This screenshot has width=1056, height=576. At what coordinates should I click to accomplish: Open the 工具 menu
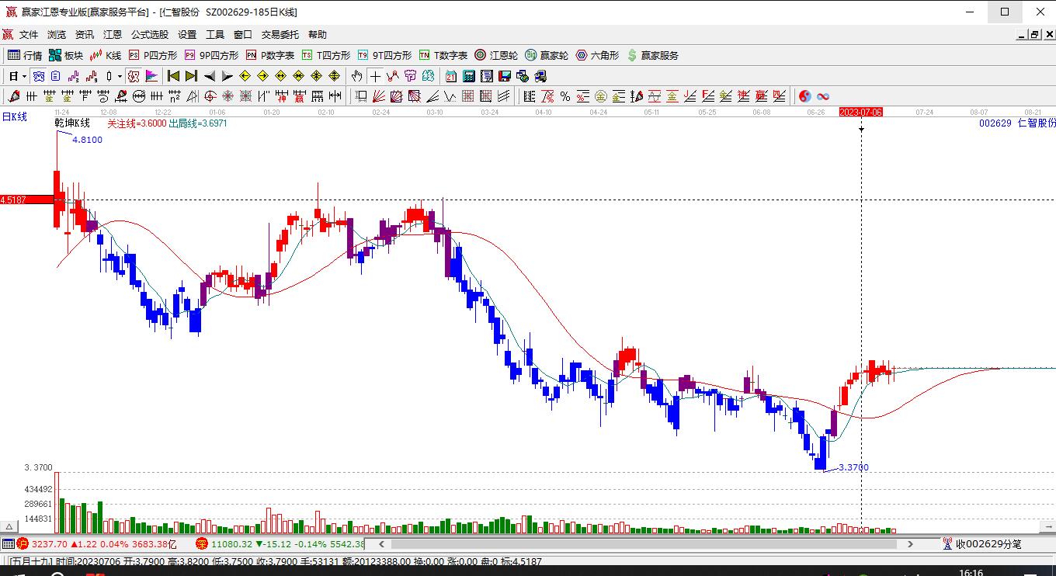pyautogui.click(x=215, y=34)
